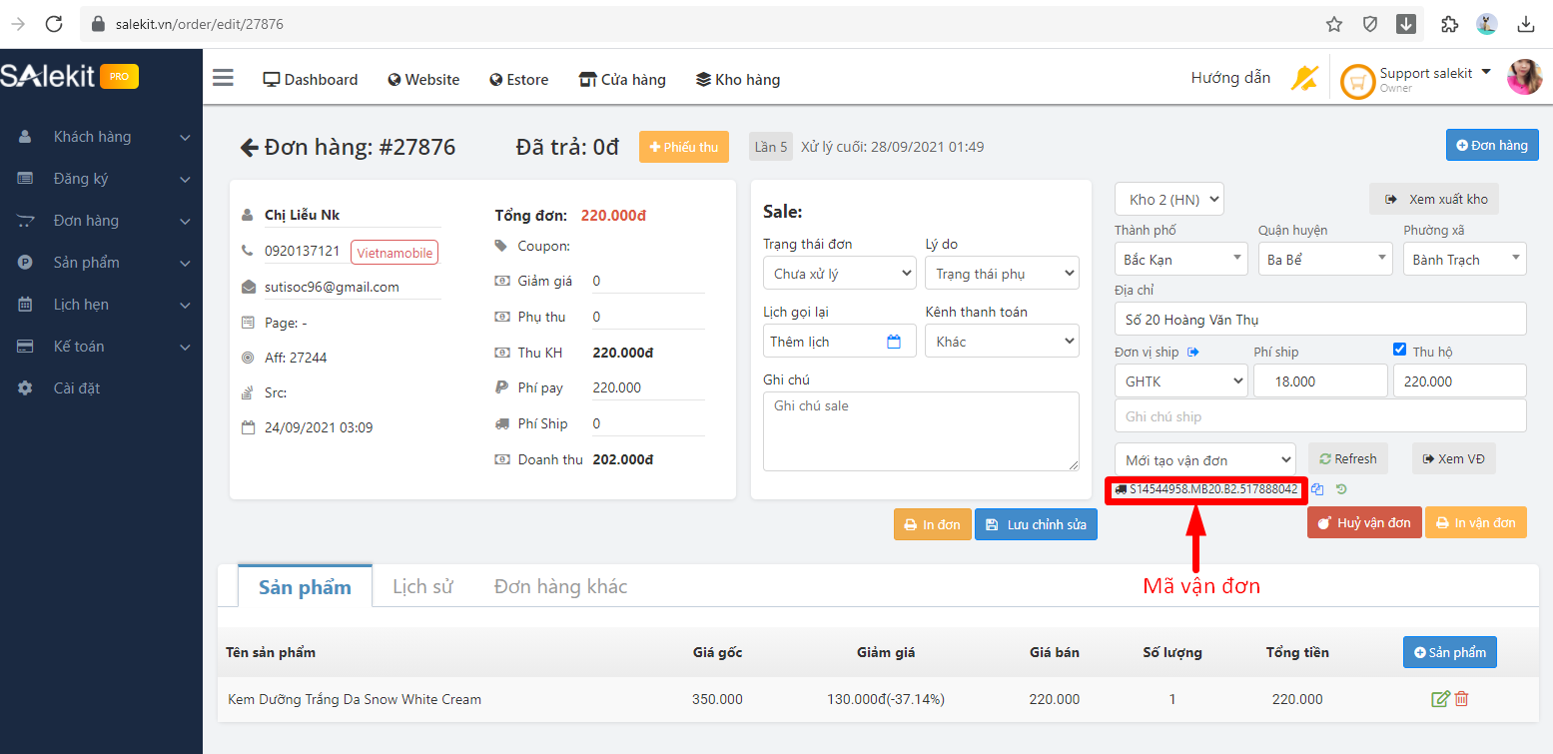Switch to the Đơn hàng khác tab

click(x=560, y=586)
